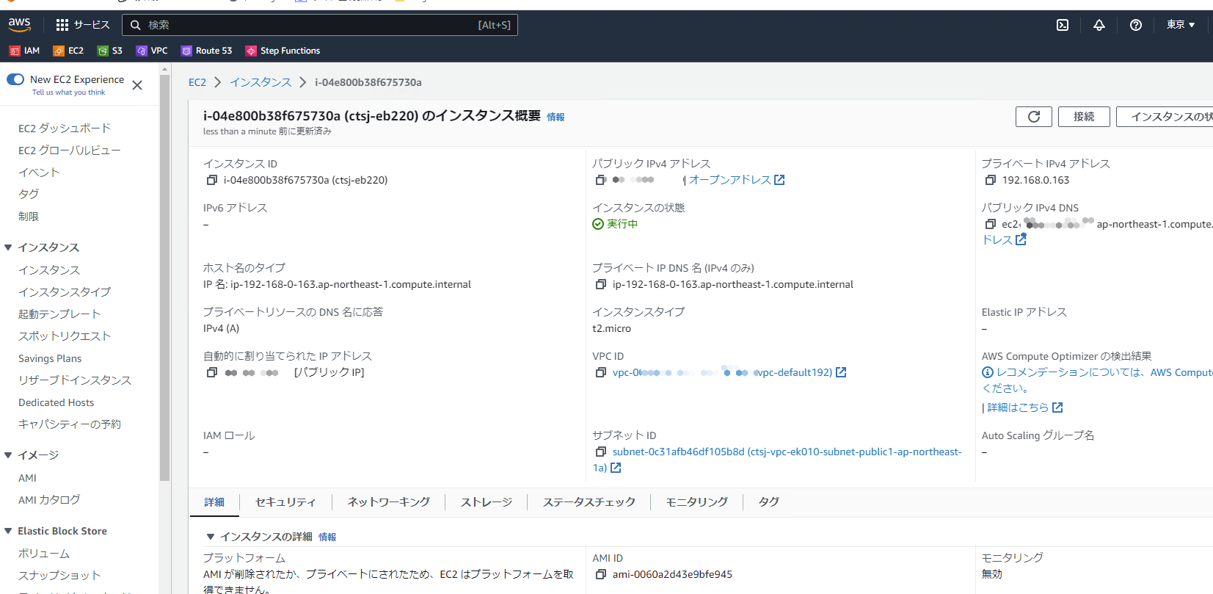Image resolution: width=1213 pixels, height=594 pixels.
Task: Close the New EC2 Experience banner
Action: 137,85
